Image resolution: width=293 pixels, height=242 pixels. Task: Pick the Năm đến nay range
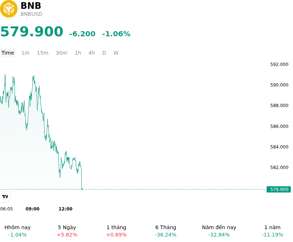tap(219, 231)
